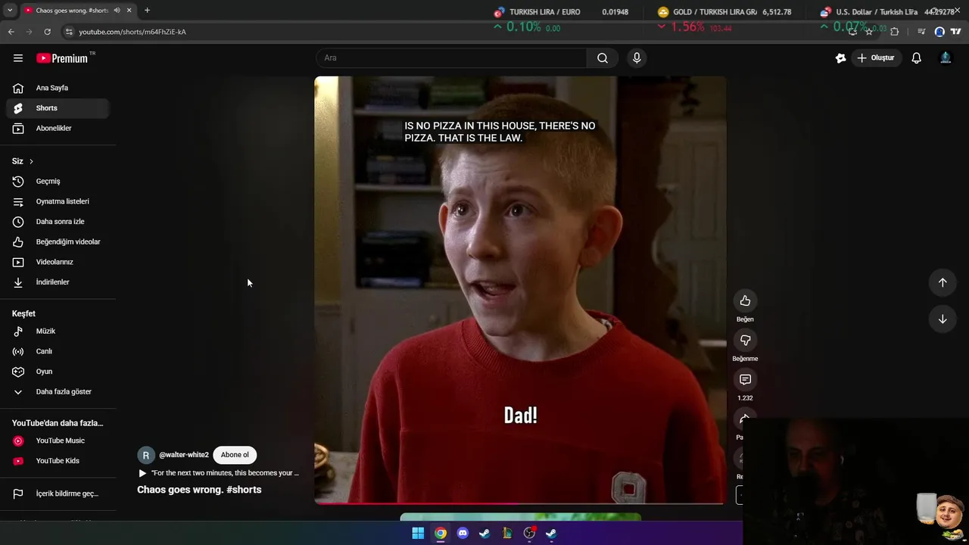Click the sparkle icon beside Oluştur
Viewport: 969px width, 545px height.
tap(840, 58)
